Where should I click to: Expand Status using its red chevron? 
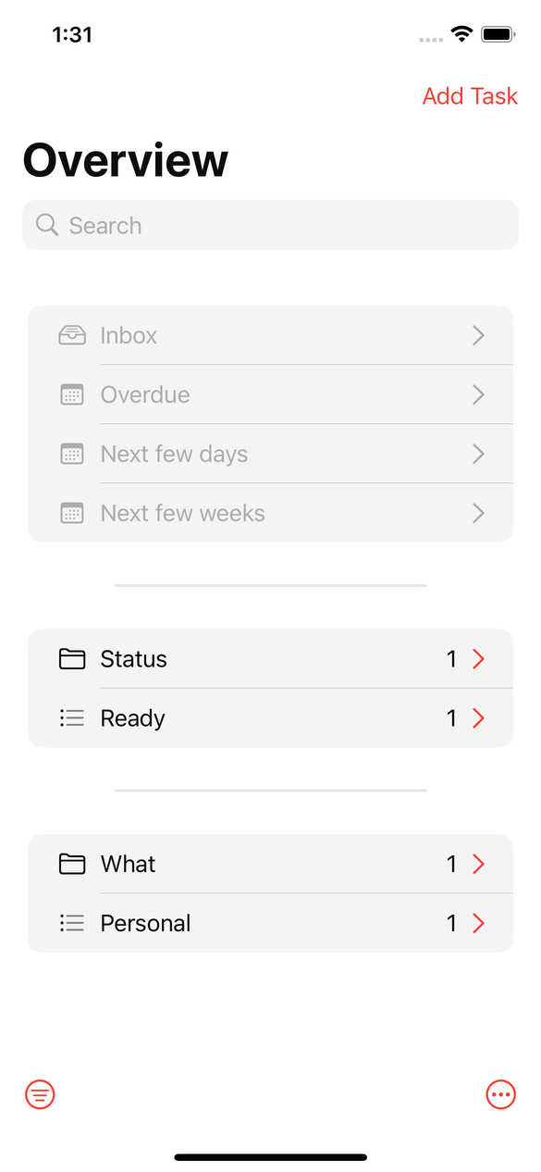pos(478,659)
